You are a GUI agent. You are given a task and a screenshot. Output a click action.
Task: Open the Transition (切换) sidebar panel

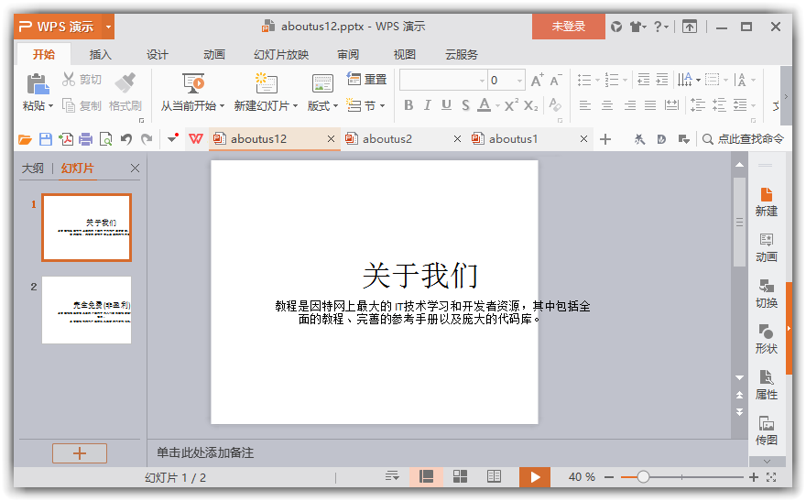[766, 293]
